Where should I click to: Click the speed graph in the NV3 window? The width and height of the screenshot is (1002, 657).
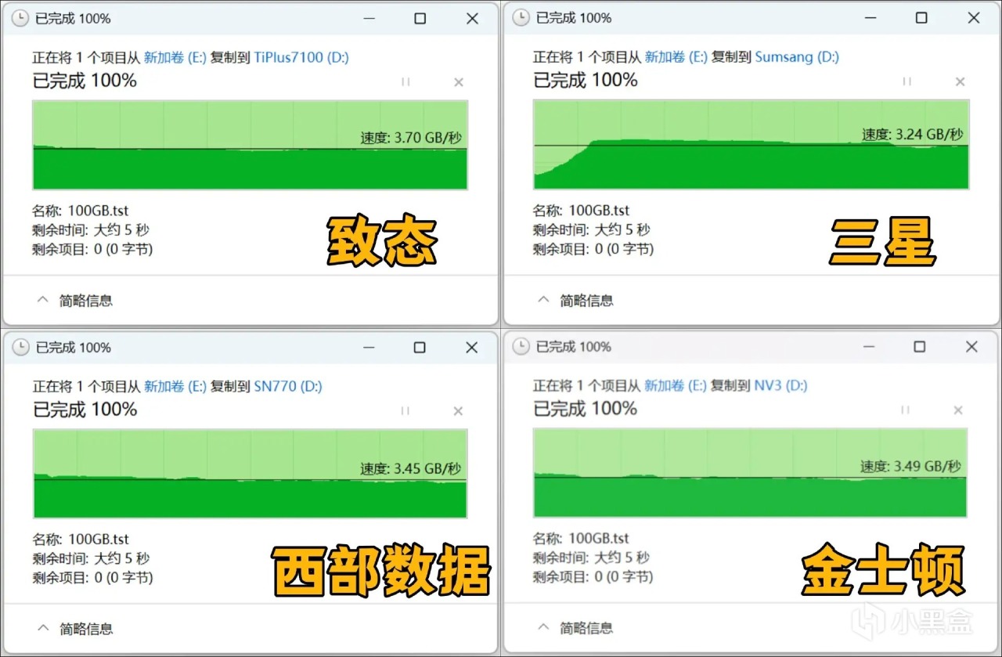(750, 472)
